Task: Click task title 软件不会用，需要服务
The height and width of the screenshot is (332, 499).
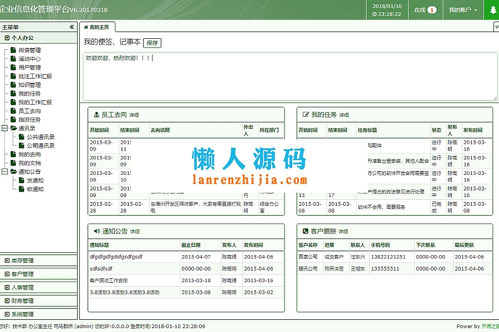Action: click(x=381, y=207)
